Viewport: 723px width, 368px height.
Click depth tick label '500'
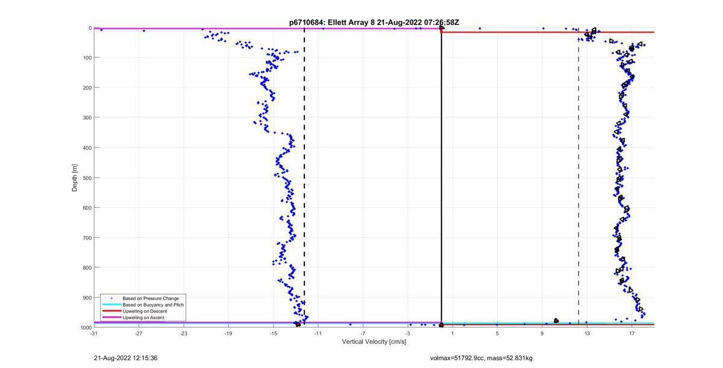pos(87,178)
